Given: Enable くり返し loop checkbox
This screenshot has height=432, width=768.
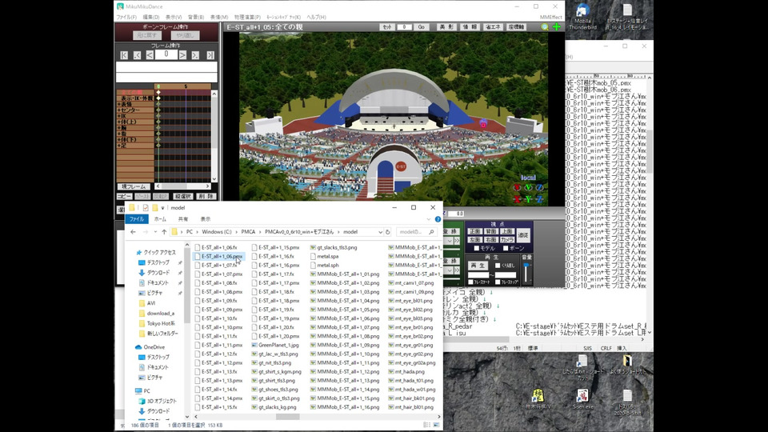Looking at the screenshot, I should click(498, 266).
